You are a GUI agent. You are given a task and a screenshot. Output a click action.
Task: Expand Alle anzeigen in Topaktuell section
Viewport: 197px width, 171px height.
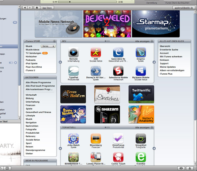[x=144, y=127]
